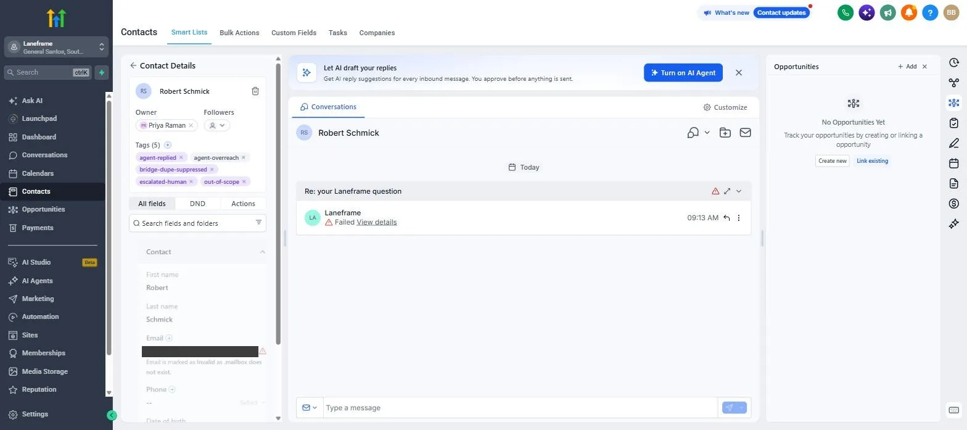Open the Custom Fields tab
This screenshot has width=967, height=430.
294,33
